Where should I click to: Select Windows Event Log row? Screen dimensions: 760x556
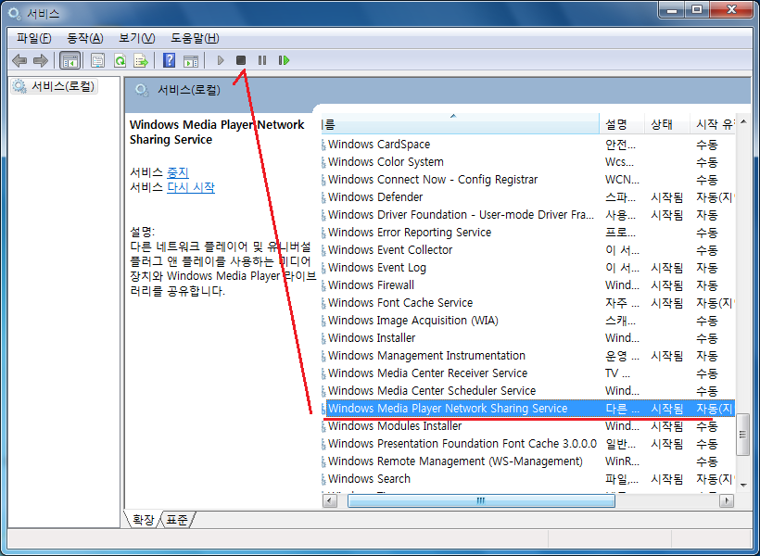528,268
